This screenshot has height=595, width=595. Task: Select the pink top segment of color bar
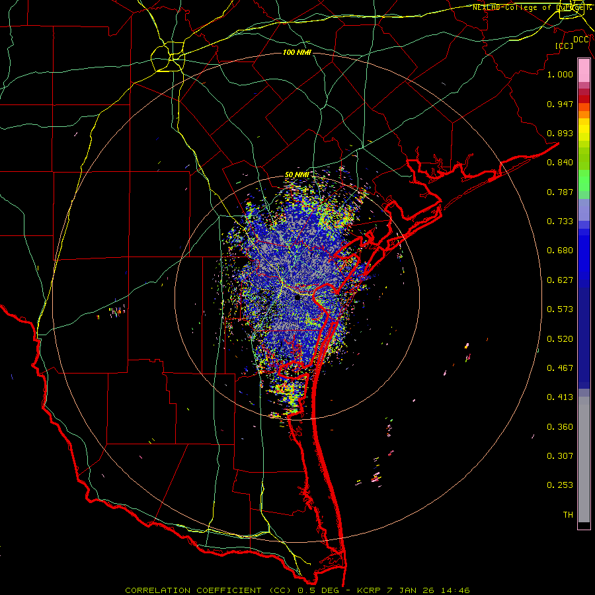click(584, 71)
